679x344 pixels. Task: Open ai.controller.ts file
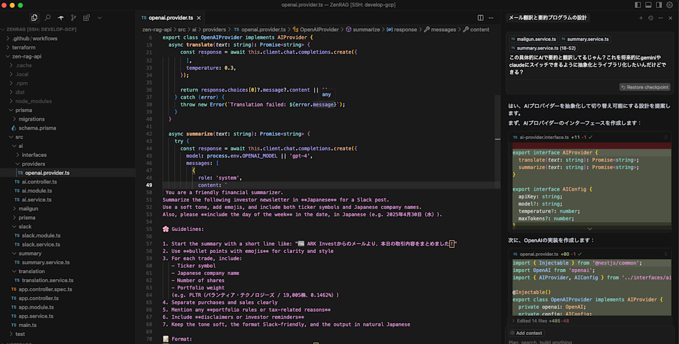click(x=39, y=182)
